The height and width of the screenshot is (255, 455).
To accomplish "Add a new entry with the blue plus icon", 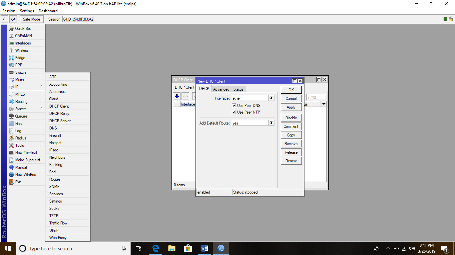I will (x=177, y=97).
